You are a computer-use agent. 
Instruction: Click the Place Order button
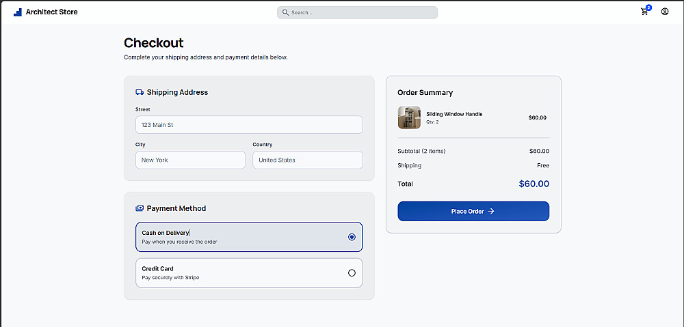(473, 212)
